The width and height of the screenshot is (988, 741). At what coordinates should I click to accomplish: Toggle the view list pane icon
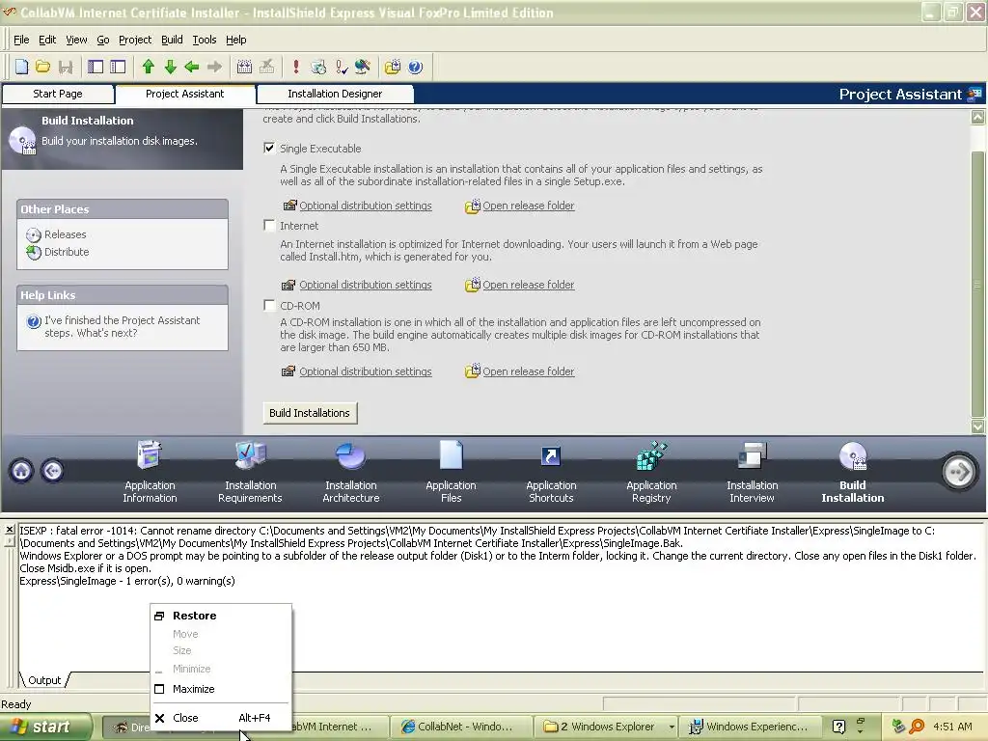click(96, 67)
